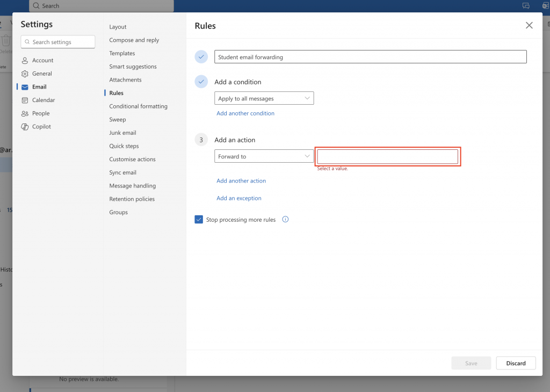Click the magnifier in Search settings box

click(x=27, y=42)
